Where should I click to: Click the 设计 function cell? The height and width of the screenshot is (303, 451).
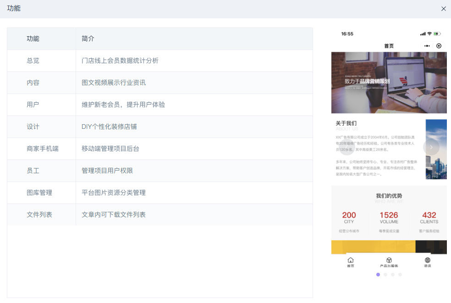(x=41, y=127)
